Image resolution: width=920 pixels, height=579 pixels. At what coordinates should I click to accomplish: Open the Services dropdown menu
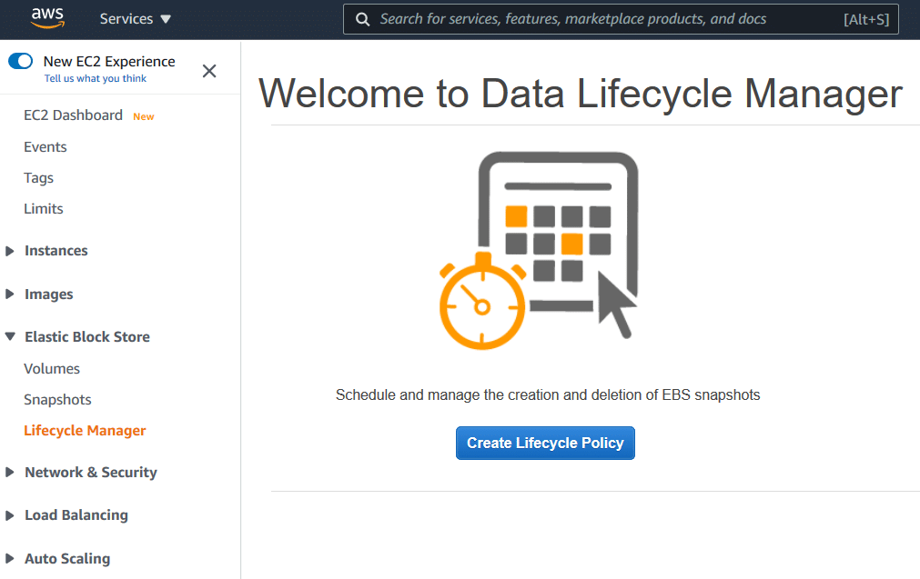click(135, 19)
